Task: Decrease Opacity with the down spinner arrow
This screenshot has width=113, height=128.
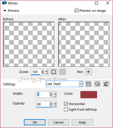Action: [51, 105]
